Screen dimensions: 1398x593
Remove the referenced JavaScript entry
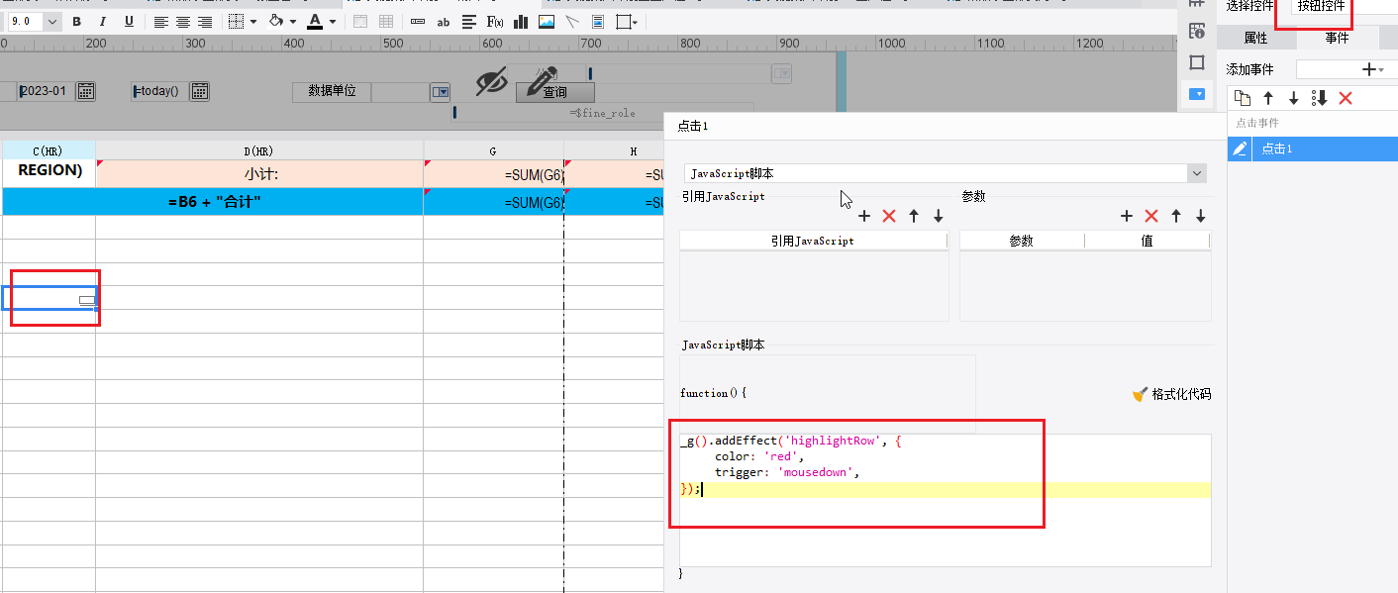tap(889, 216)
